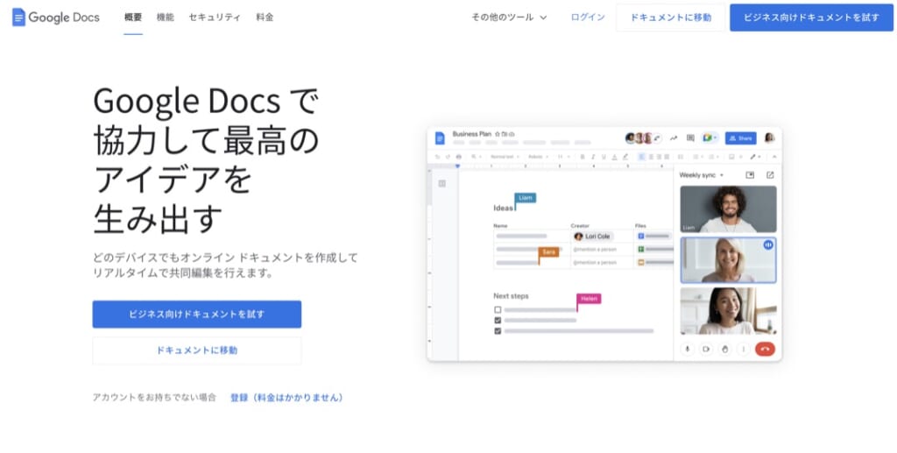Open the Roboto font dropdown
The image size is (897, 453).
point(539,157)
